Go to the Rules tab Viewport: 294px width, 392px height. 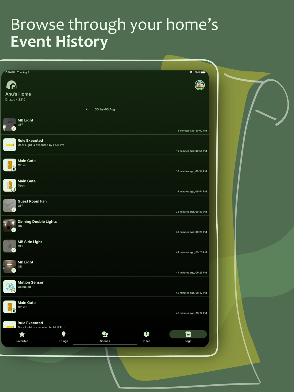point(146,337)
